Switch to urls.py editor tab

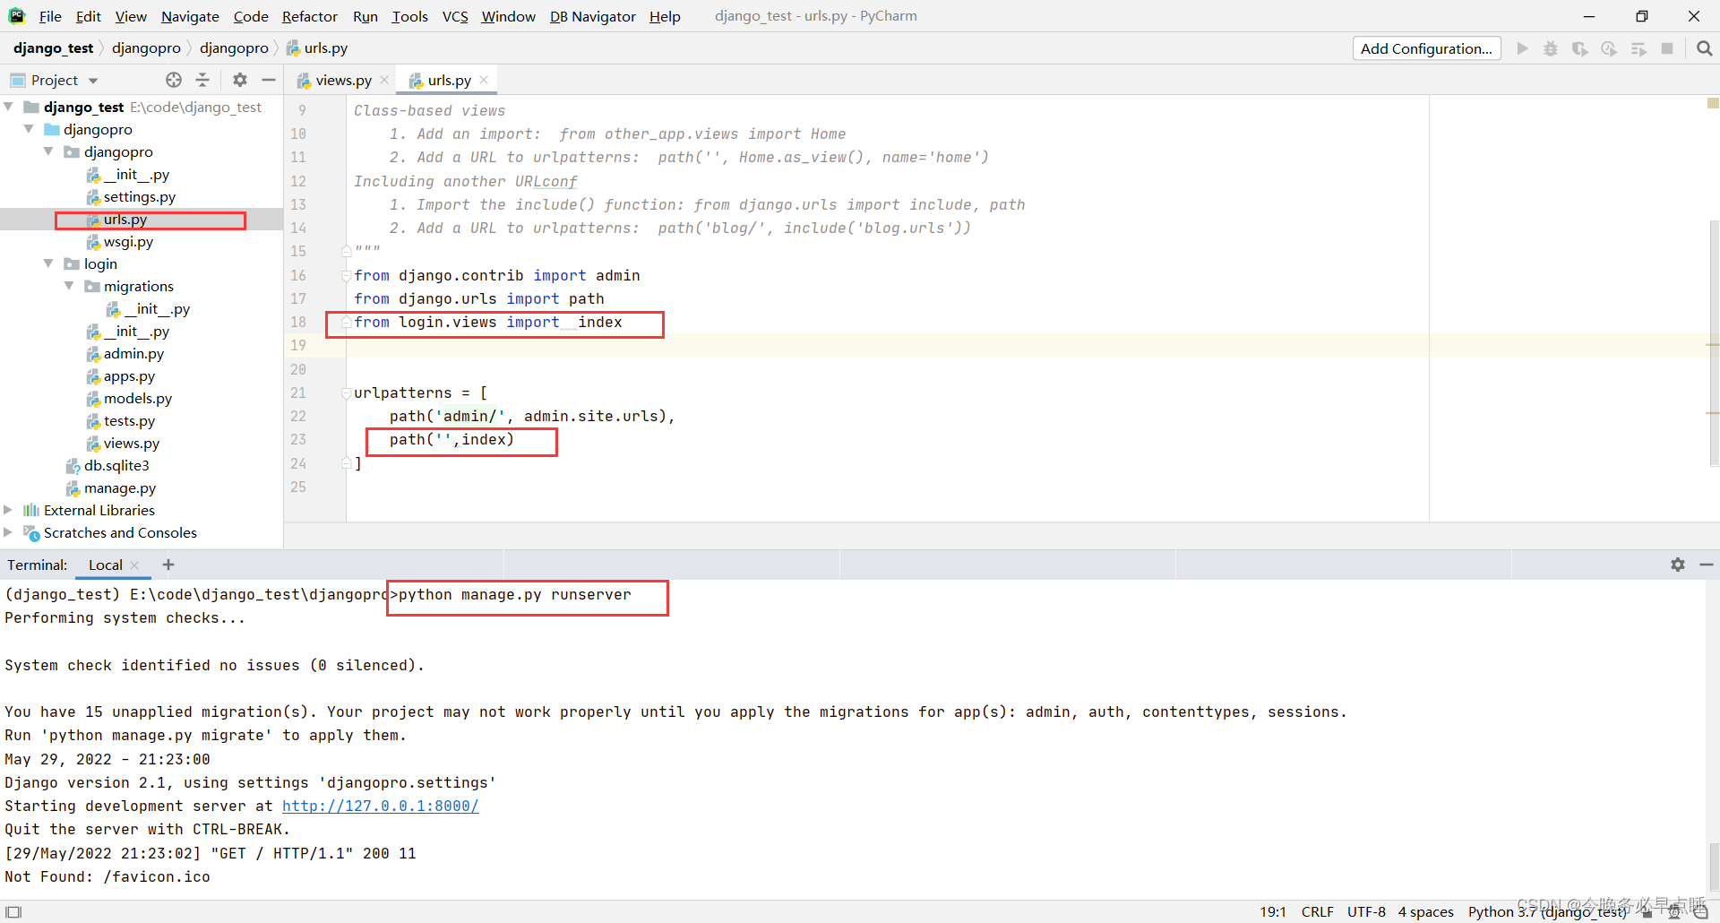tap(449, 80)
